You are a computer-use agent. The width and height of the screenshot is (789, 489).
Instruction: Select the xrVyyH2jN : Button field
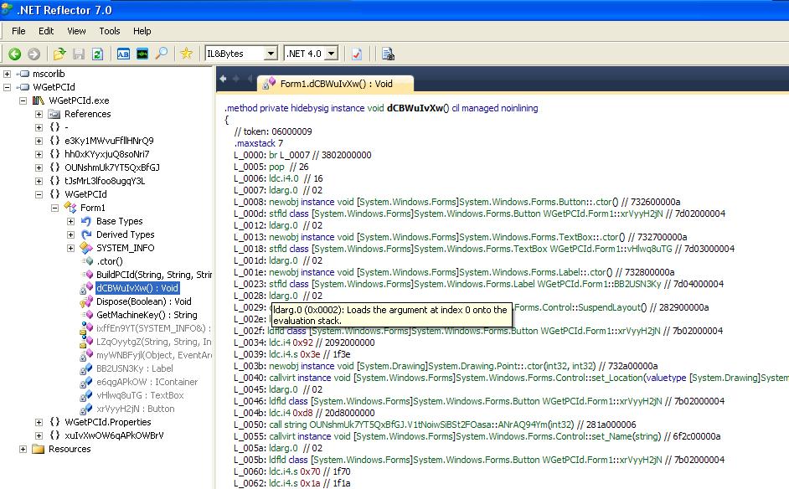coord(136,409)
